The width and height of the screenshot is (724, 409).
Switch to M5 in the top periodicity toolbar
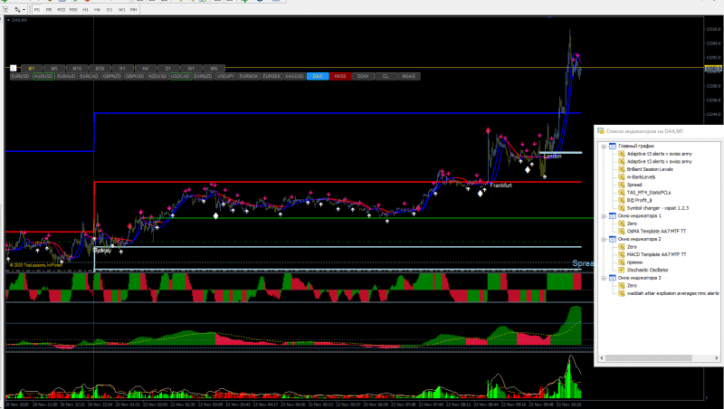[x=49, y=9]
